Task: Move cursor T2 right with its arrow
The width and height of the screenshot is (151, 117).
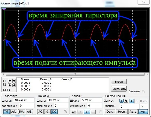Action: pyautogui.click(x=14, y=85)
